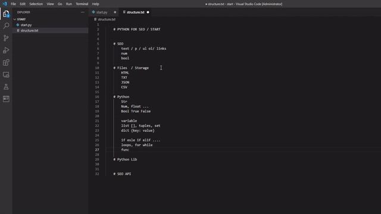
Task: Click the EXPLORER panel title
Action: pos(24,12)
